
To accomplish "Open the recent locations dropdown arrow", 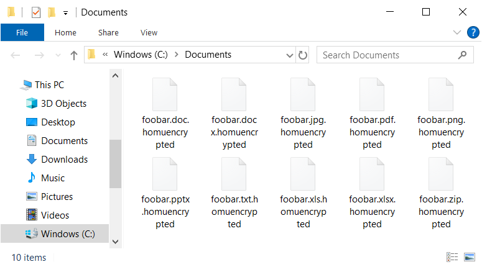I will 58,55.
